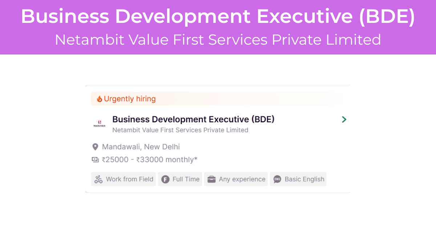The width and height of the screenshot is (436, 228).
Task: Open the NetAmbit company logo
Action: click(99, 124)
